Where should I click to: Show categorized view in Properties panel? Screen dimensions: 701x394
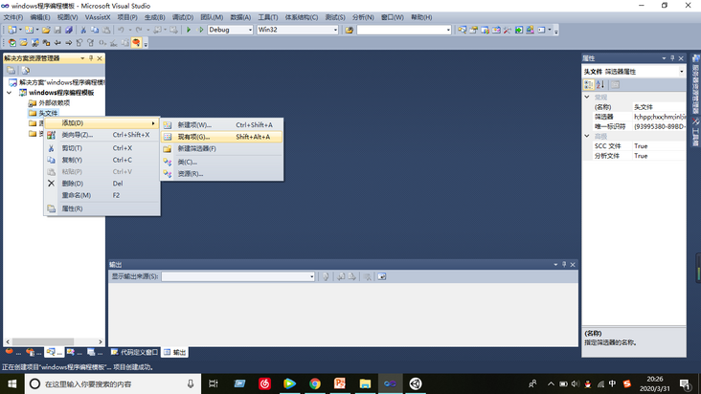tap(589, 84)
